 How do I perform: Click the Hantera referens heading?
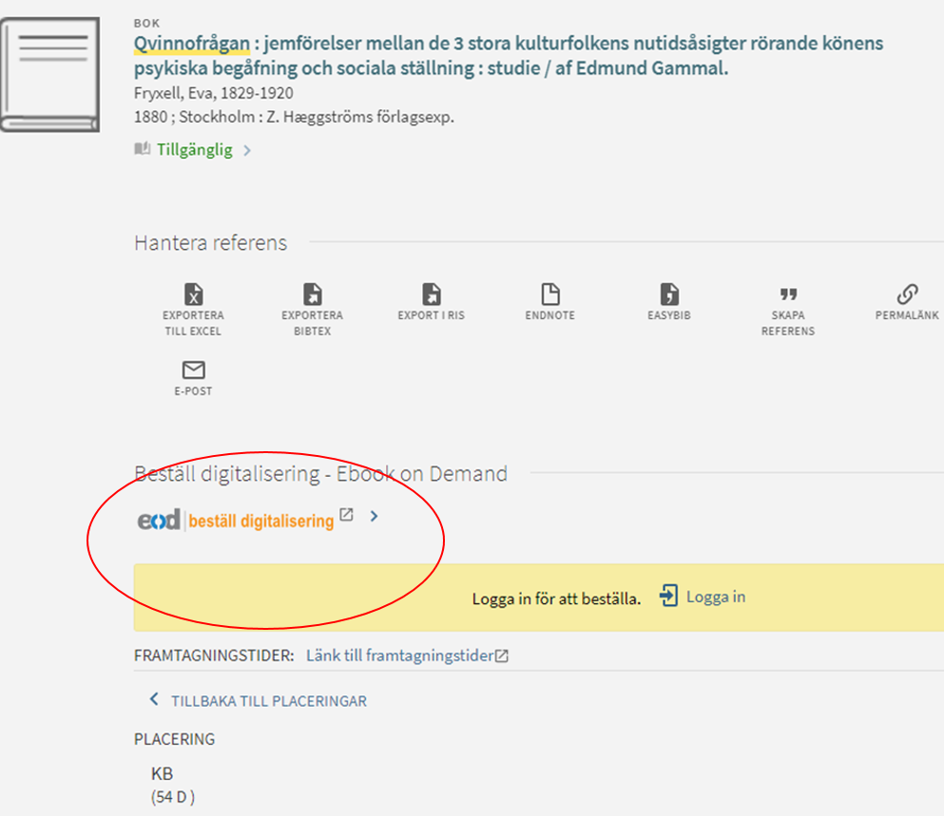[x=211, y=242]
